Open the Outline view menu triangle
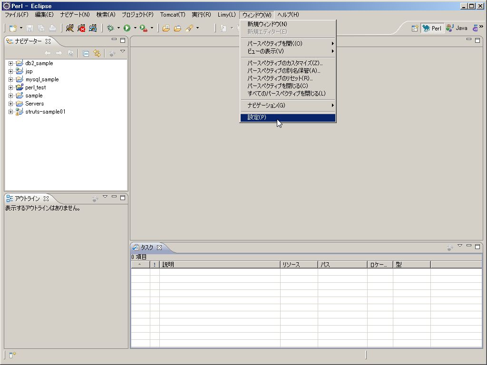487x365 pixels. [x=105, y=196]
